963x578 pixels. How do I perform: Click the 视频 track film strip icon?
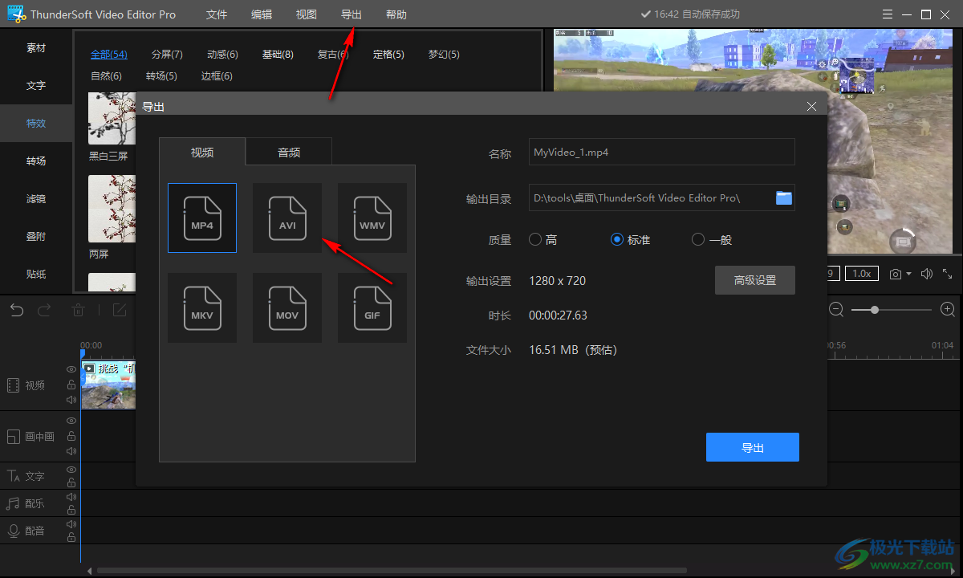(13, 385)
